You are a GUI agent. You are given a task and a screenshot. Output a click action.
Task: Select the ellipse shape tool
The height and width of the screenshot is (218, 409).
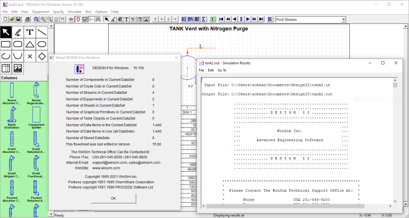click(42, 44)
